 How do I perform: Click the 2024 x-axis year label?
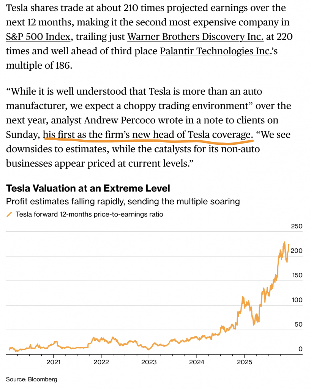coord(197,362)
